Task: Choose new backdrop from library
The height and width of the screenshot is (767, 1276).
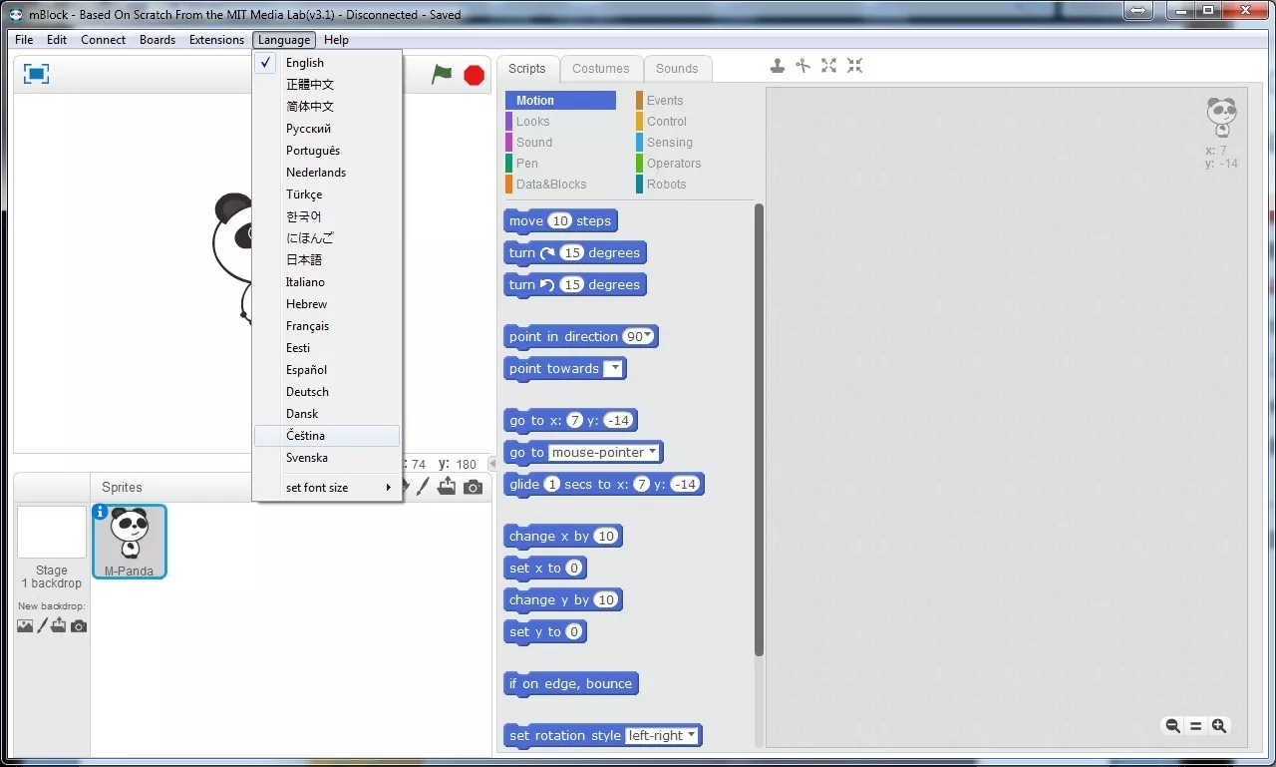Action: click(25, 626)
